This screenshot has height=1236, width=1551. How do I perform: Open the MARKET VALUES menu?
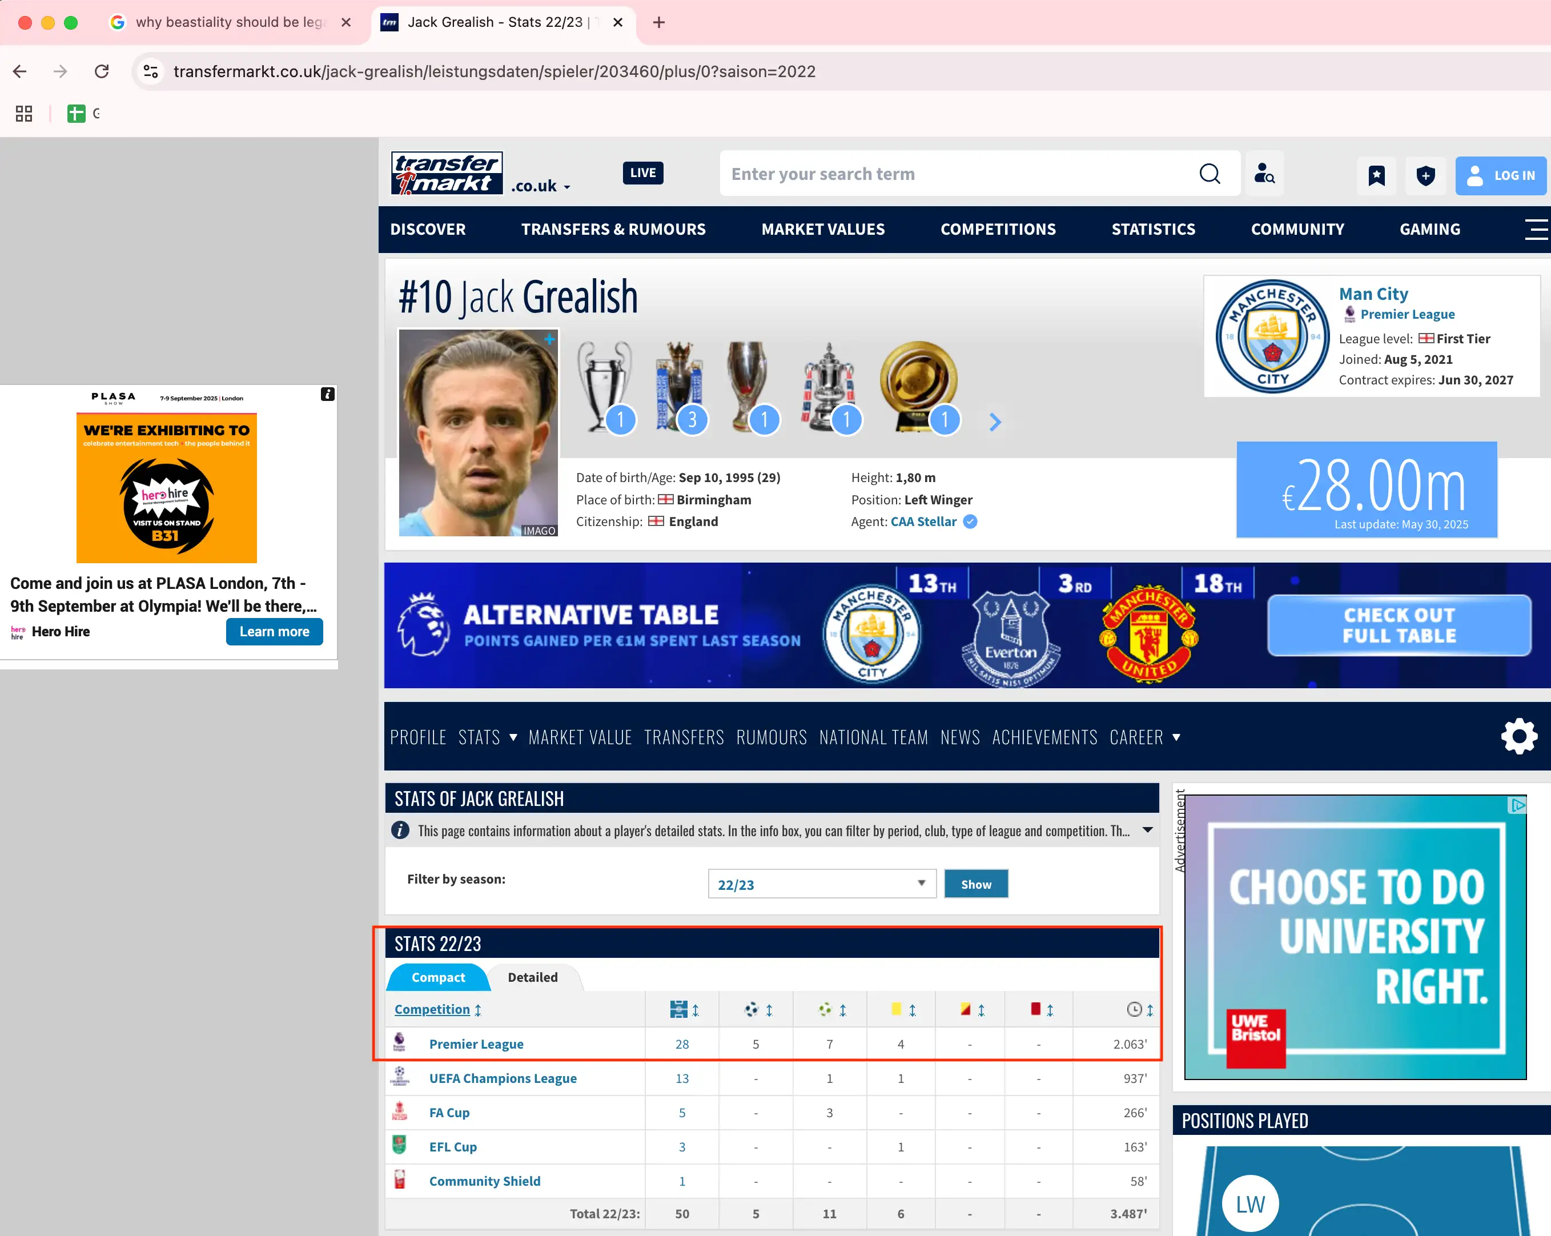click(x=822, y=230)
